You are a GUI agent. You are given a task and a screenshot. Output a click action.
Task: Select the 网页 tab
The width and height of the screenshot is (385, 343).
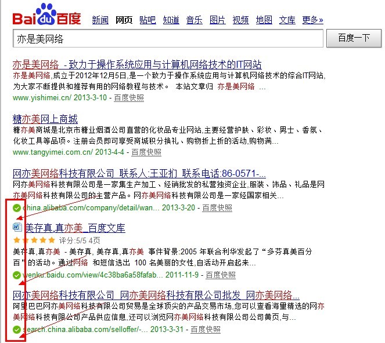pos(124,20)
